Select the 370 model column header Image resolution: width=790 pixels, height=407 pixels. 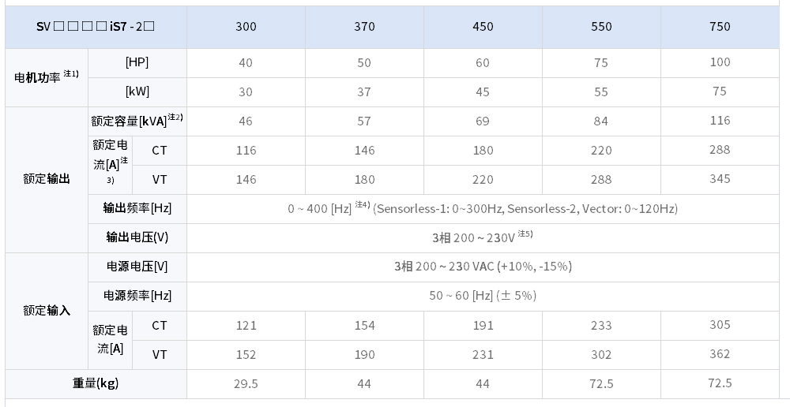coord(364,27)
